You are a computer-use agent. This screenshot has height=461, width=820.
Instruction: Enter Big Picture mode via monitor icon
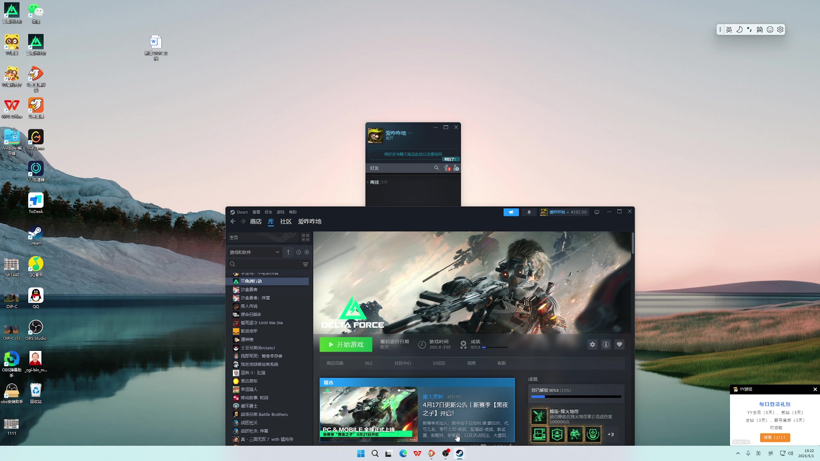coord(597,212)
